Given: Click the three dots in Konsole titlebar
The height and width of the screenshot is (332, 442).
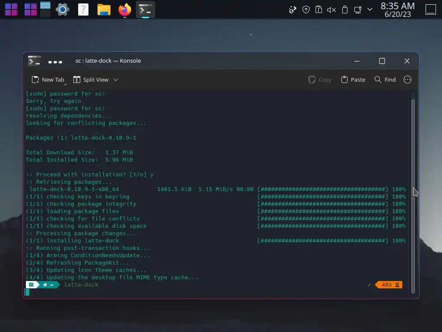Looking at the screenshot, I should 55,62.
